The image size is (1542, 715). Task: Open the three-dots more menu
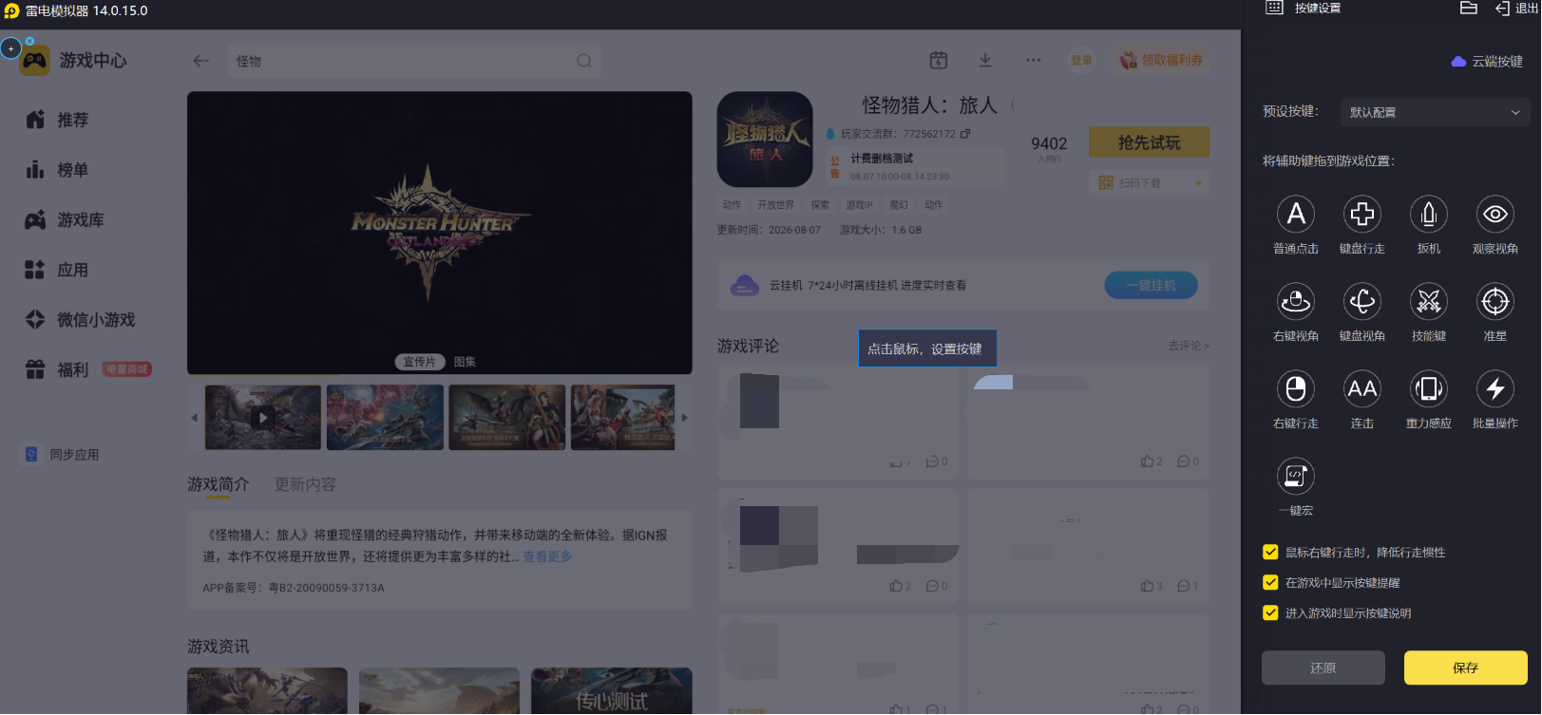(x=1034, y=61)
